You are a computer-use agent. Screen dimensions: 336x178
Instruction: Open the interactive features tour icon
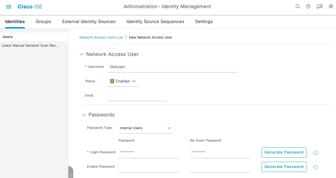click(319, 6)
